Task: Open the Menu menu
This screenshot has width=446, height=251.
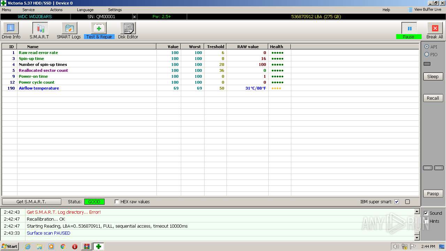Action: (6, 10)
